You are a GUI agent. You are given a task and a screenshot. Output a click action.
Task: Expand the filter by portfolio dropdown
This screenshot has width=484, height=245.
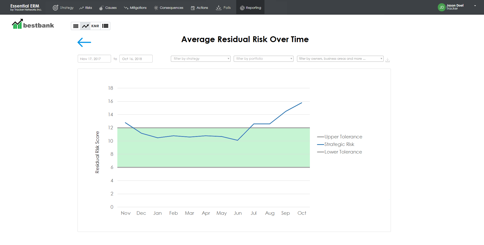pyautogui.click(x=263, y=59)
